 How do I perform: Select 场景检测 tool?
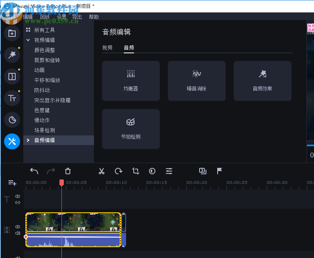click(45, 130)
